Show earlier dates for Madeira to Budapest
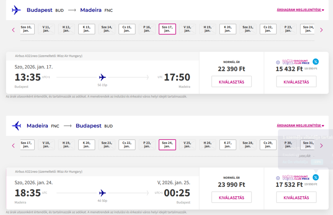This screenshot has width=333, height=215. pos(13,145)
